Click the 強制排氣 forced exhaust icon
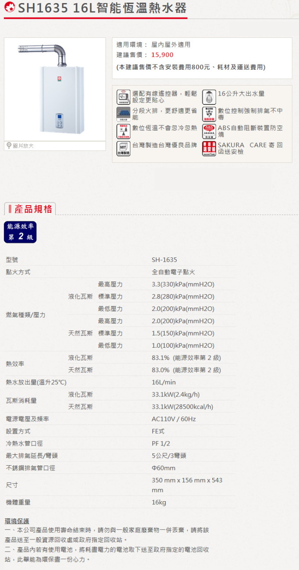This screenshot has width=299, height=570. click(x=209, y=114)
